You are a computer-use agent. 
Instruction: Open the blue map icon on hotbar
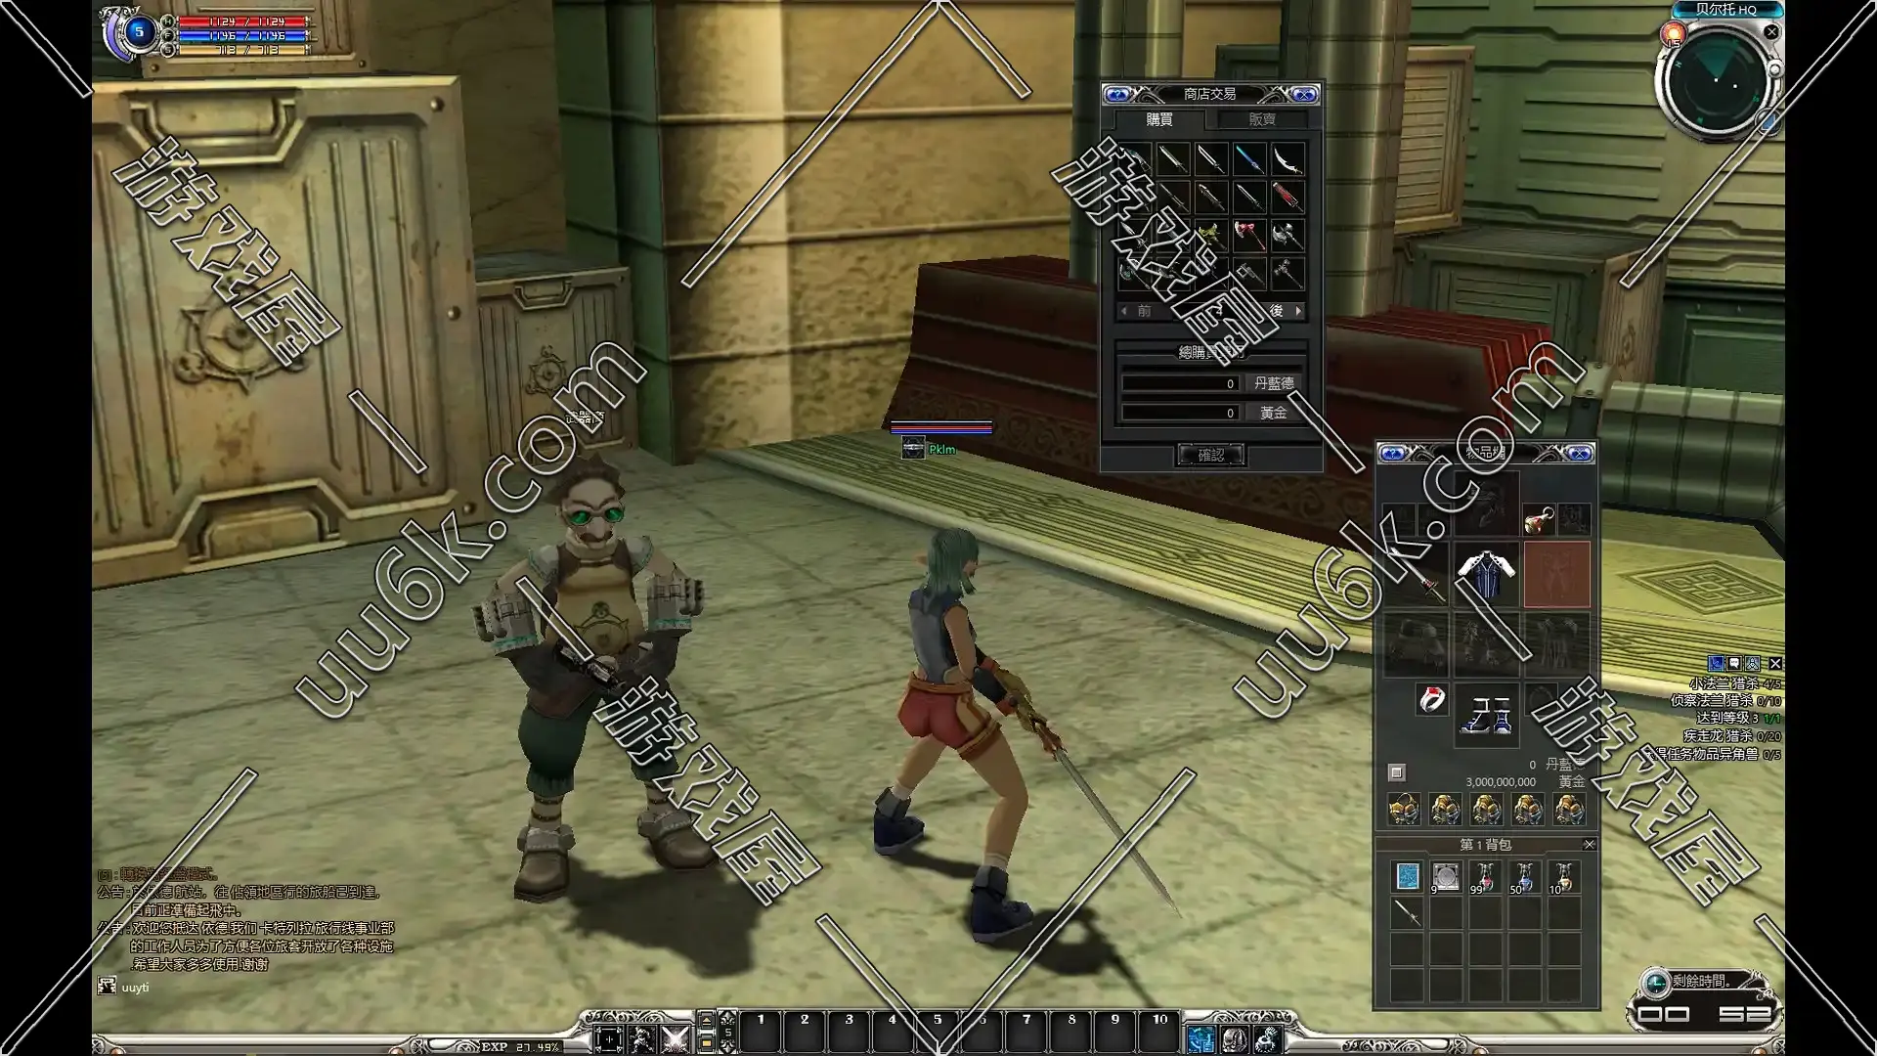pos(1200,1039)
